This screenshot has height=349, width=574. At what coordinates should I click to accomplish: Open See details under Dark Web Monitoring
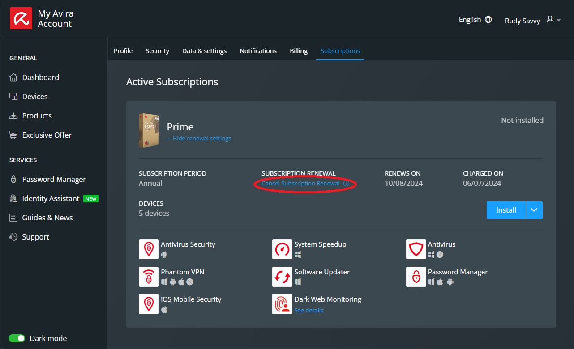tap(308, 311)
